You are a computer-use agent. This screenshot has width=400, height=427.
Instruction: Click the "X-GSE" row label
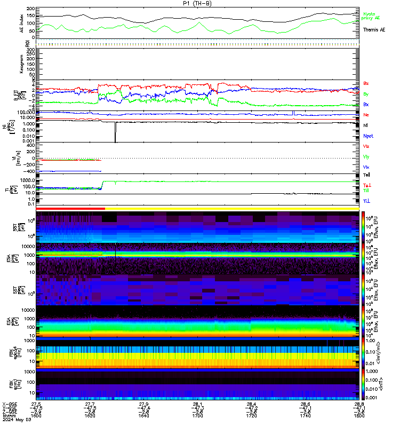click(10, 405)
